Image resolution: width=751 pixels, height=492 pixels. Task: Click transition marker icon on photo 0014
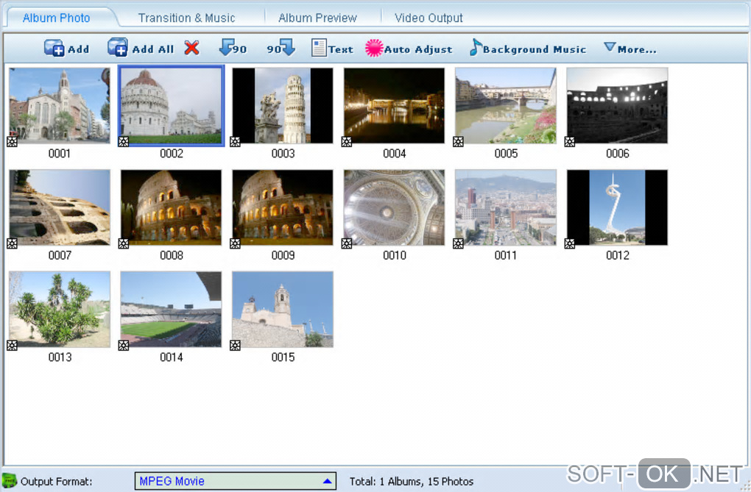124,346
